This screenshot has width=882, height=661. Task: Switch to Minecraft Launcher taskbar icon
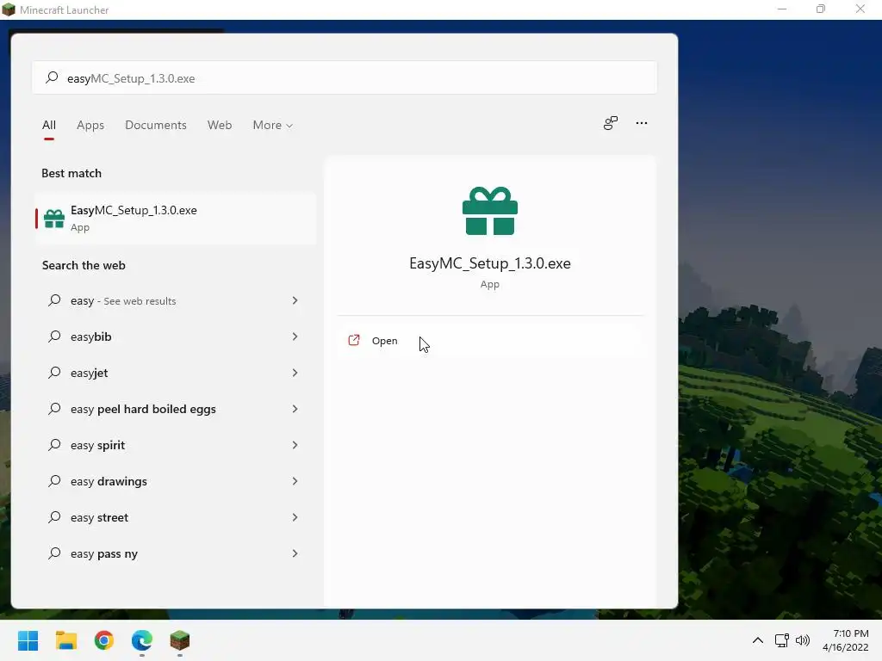point(180,640)
